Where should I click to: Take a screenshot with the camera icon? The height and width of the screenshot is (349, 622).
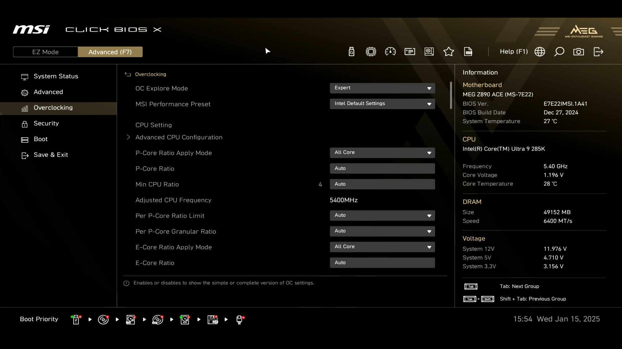pyautogui.click(x=579, y=52)
